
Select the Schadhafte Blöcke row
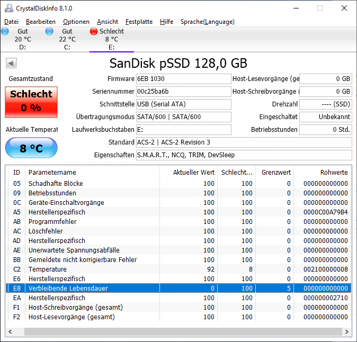(178, 183)
